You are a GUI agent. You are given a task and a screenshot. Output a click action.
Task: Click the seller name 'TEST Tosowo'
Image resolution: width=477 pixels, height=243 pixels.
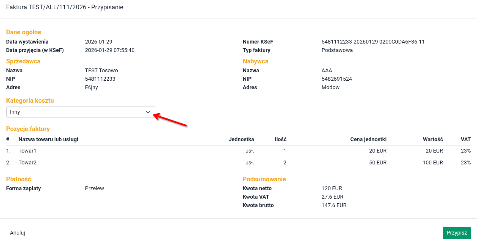(x=101, y=71)
